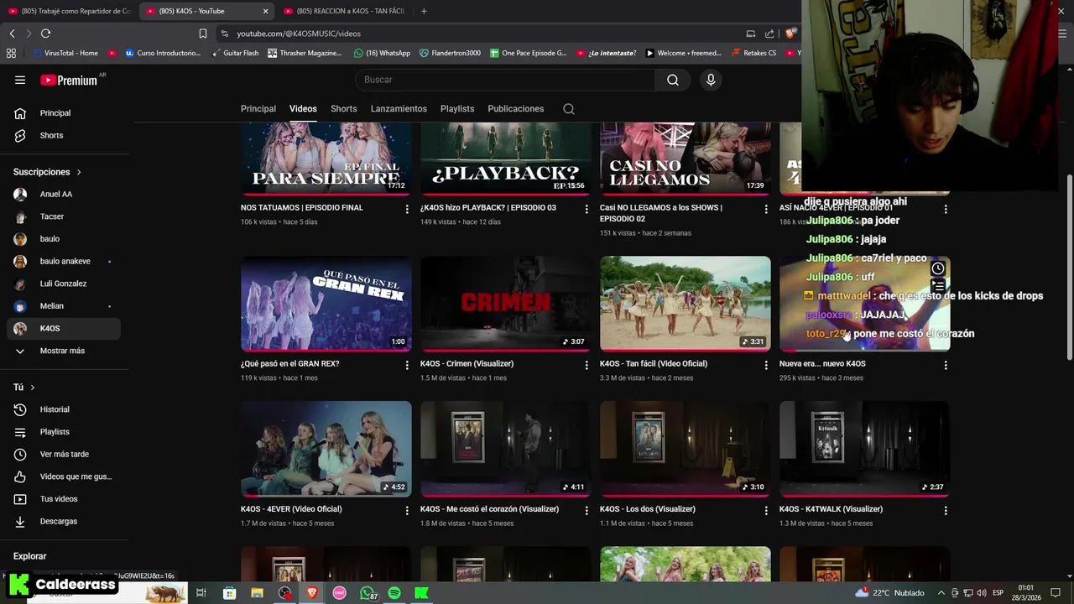
Task: Reload the page
Action: pos(45,34)
